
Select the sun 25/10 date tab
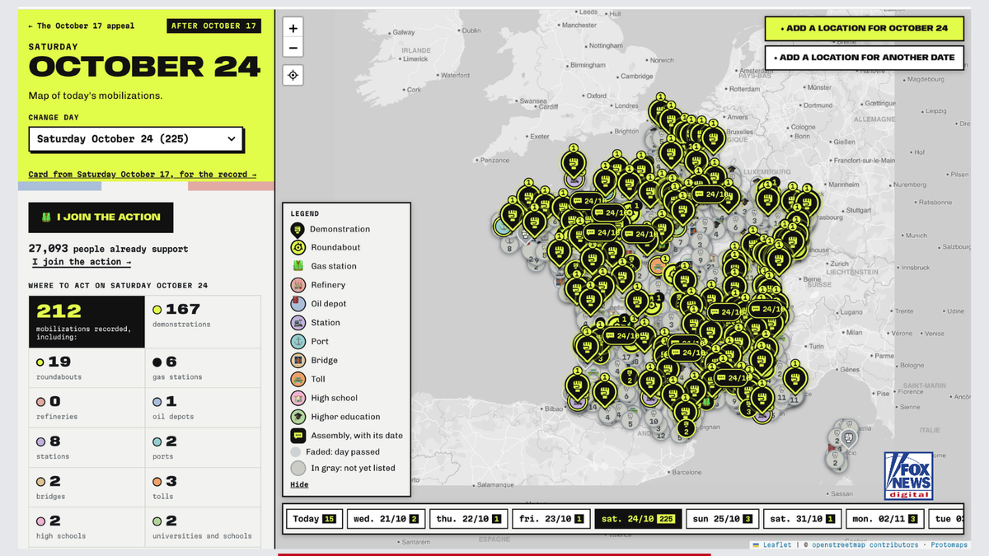tap(722, 519)
